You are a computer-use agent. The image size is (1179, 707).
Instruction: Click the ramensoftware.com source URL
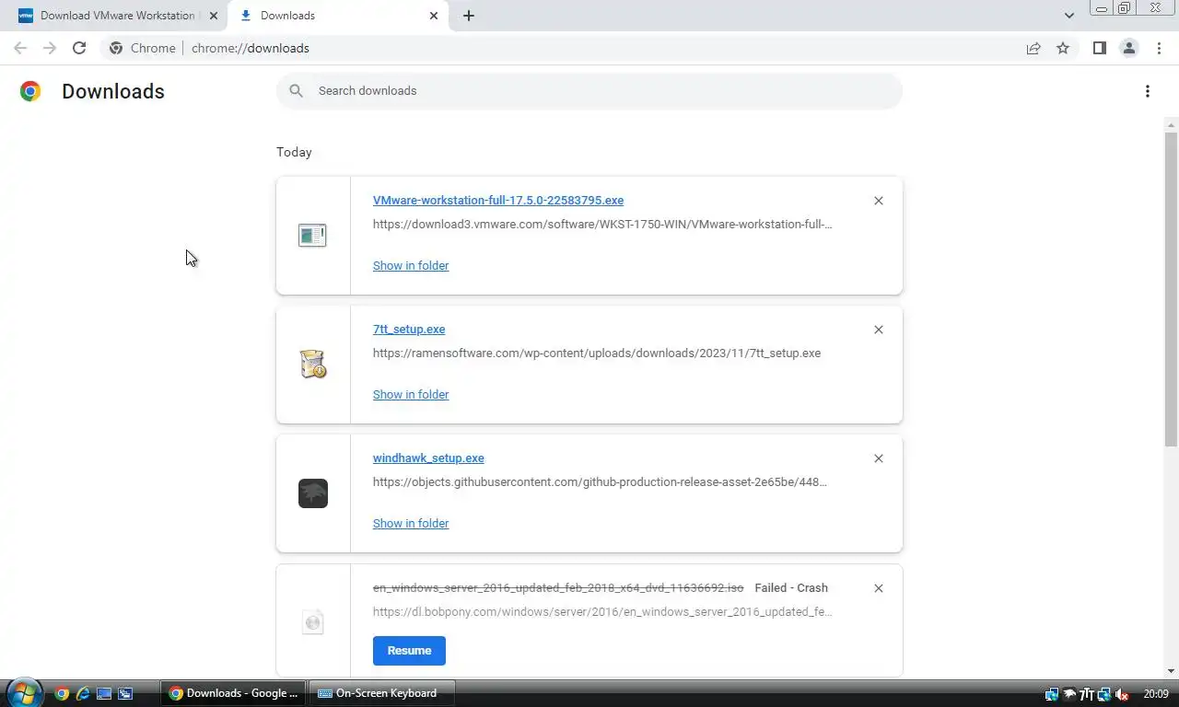pyautogui.click(x=597, y=353)
